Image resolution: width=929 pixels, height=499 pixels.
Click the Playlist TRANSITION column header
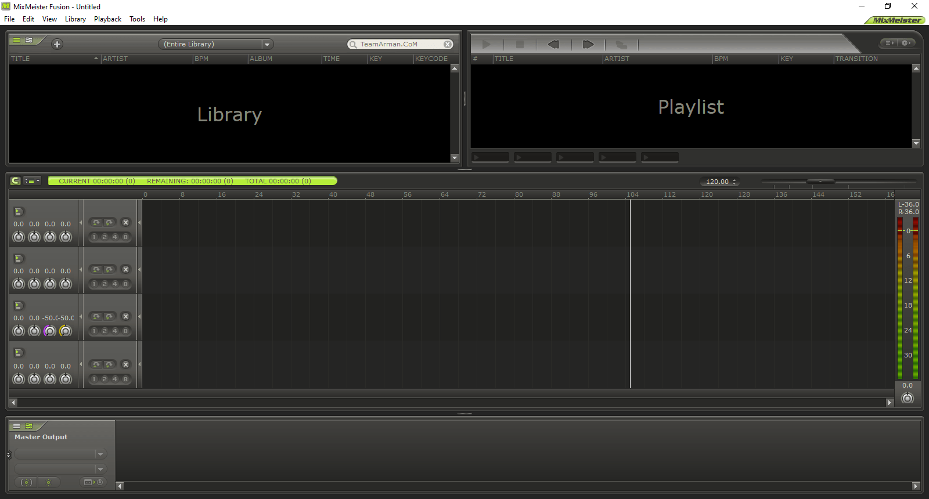point(877,59)
